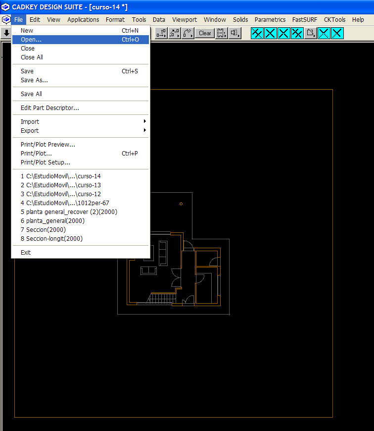This screenshot has width=374, height=431.
Task: Choose Save As... in the File menu
Action: [x=34, y=80]
